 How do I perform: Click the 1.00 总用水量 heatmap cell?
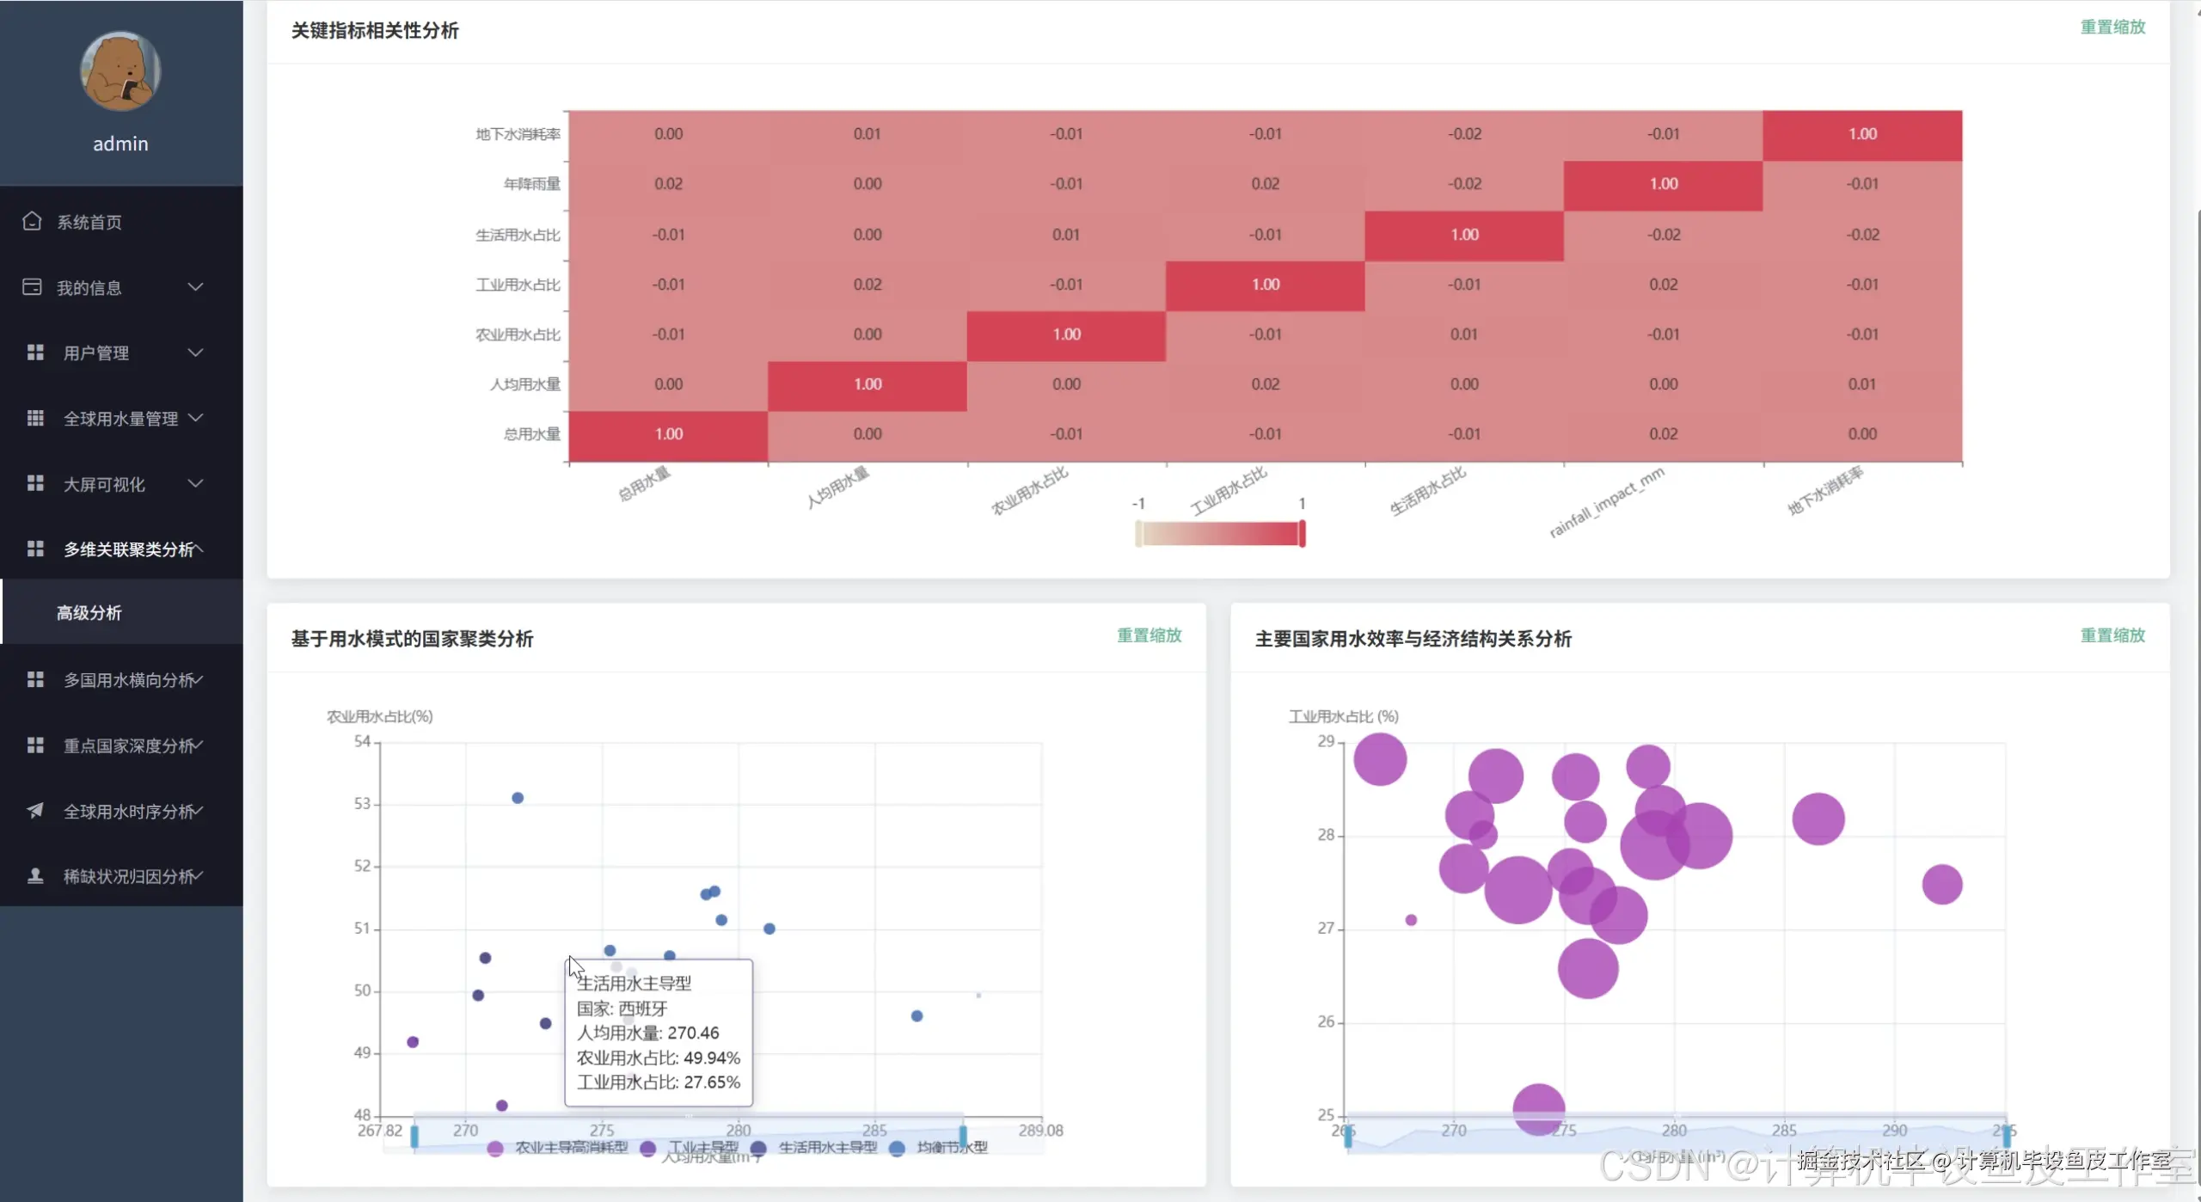(668, 434)
